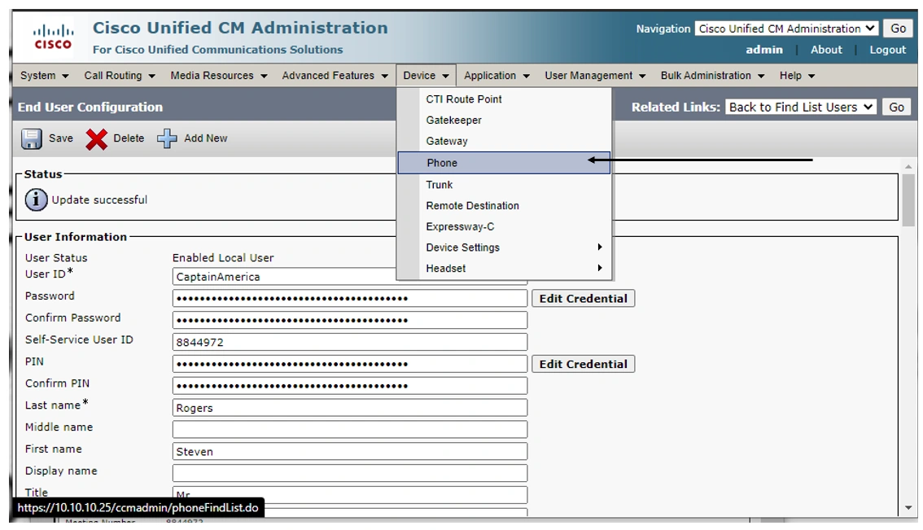Click the red X Delete icon
Image resolution: width=923 pixels, height=530 pixels.
(97, 139)
